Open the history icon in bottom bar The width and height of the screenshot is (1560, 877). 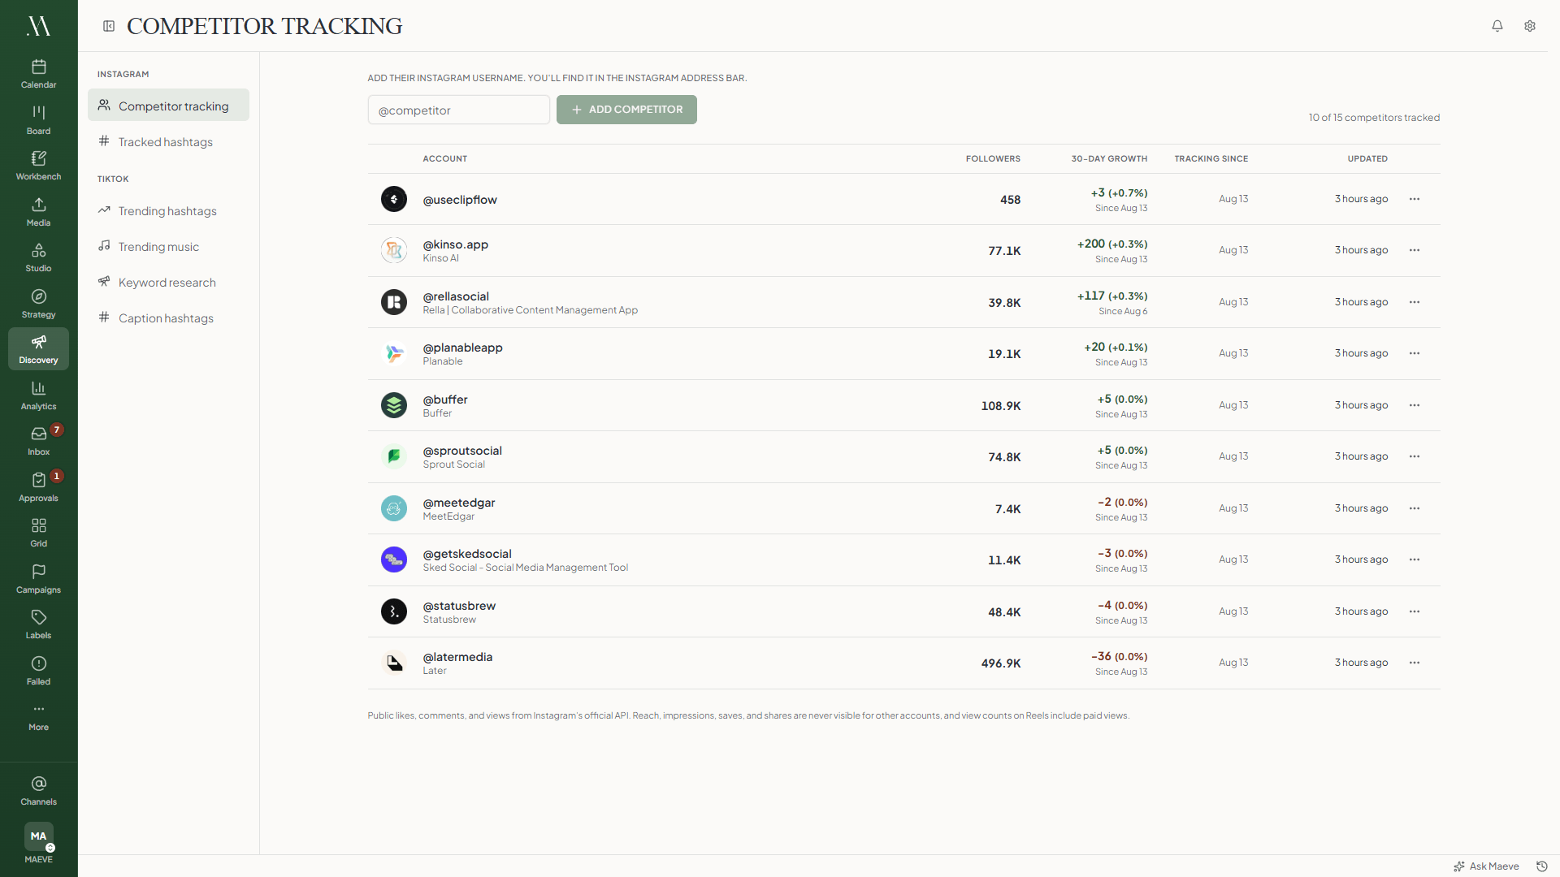click(x=1541, y=866)
